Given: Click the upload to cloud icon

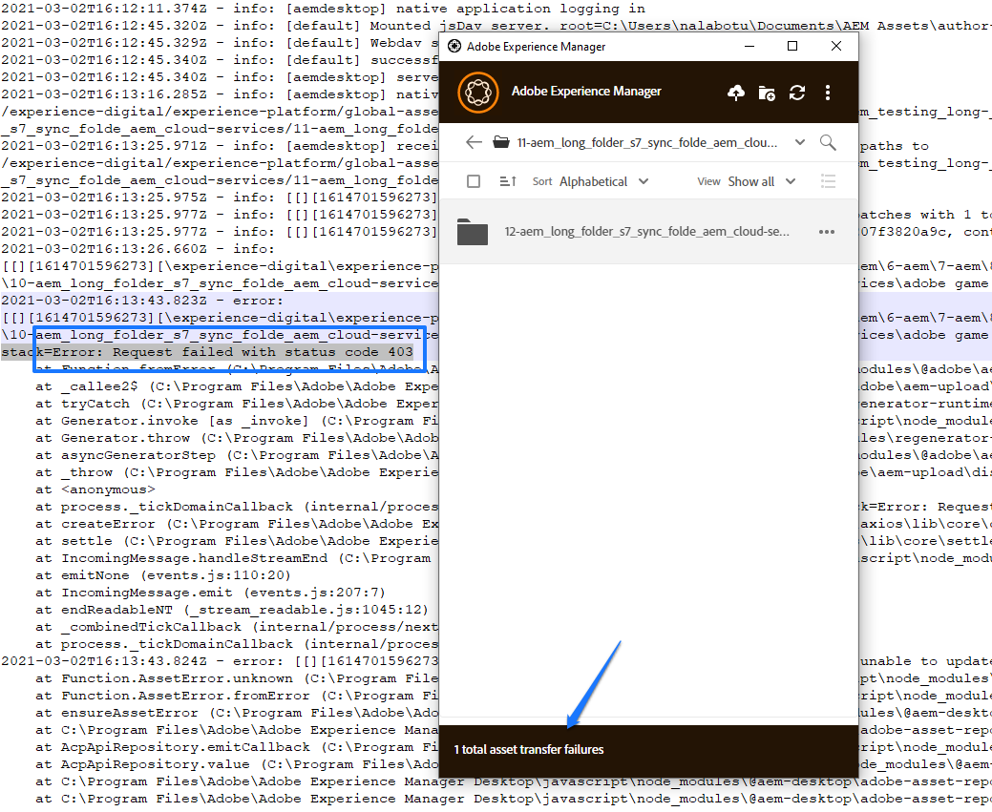Looking at the screenshot, I should [736, 93].
